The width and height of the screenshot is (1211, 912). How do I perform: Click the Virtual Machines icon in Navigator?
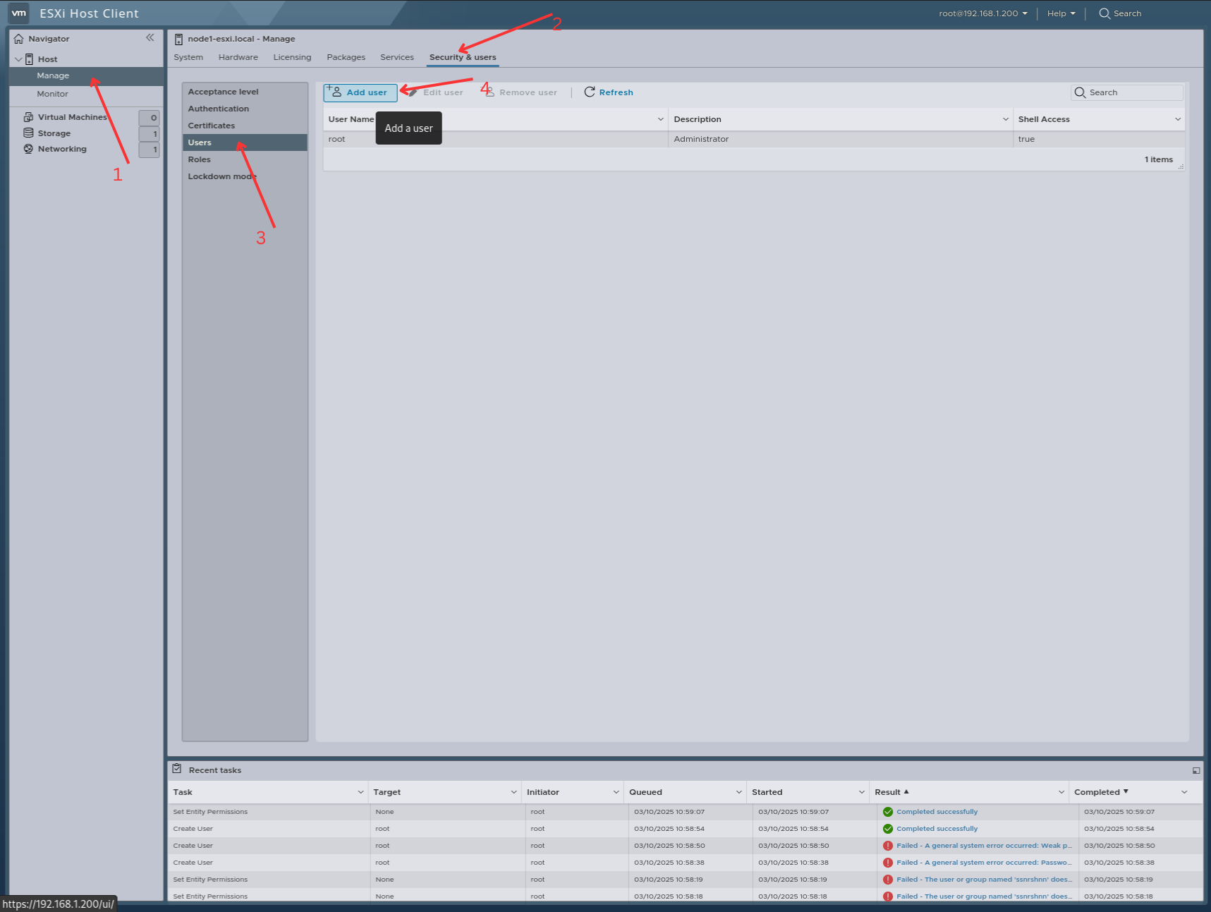(28, 116)
